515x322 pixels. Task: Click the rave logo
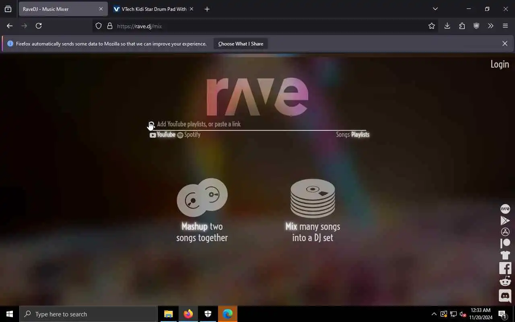click(x=257, y=97)
